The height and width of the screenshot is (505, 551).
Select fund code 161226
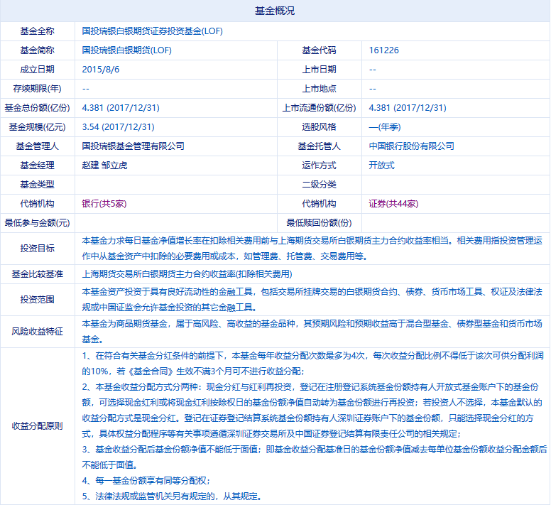(x=383, y=50)
